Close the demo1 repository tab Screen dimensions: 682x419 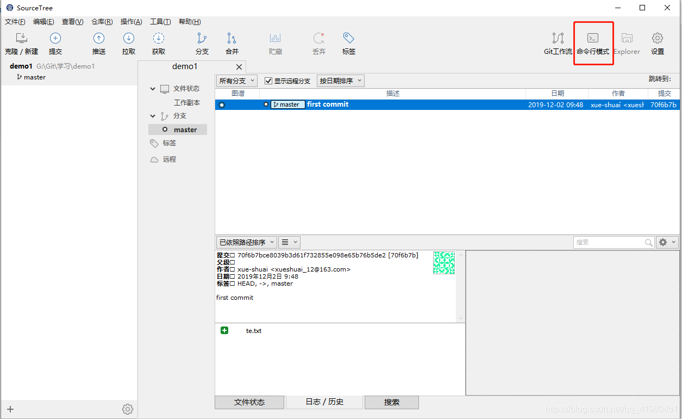[239, 67]
